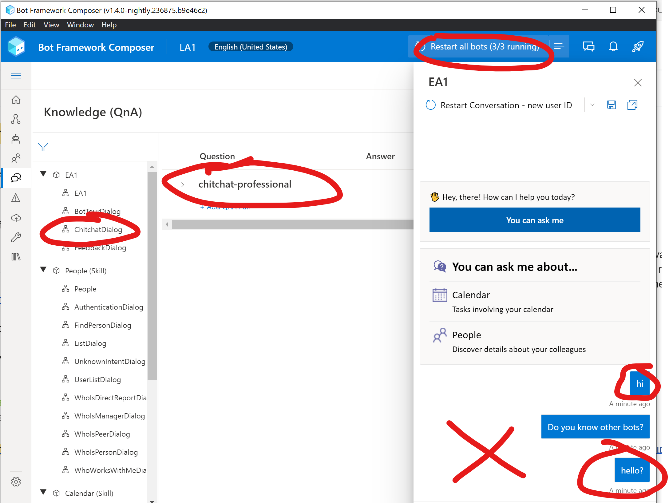
Task: Select the ChitchatDialog tree item
Action: (x=98, y=229)
